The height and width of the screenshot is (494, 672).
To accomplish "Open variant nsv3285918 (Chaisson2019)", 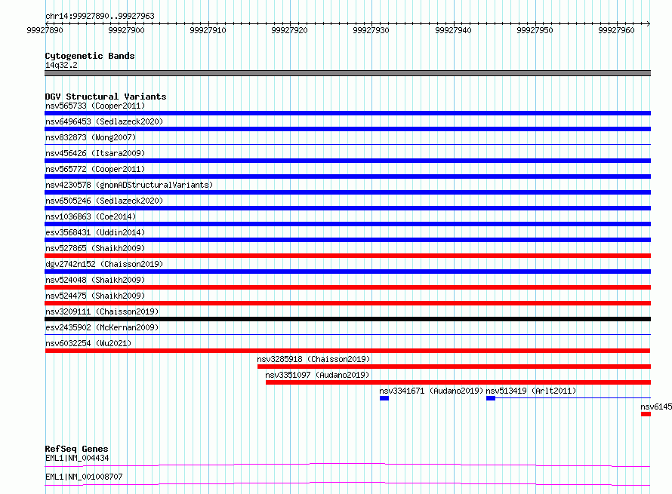I will pos(313,359).
